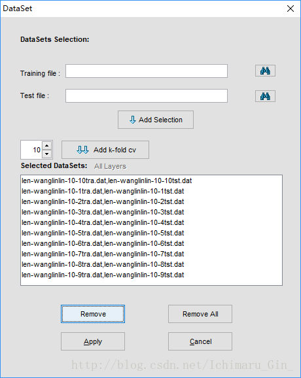This screenshot has height=378, width=301.
Task: Select the len-wanglinlin-10-2tra.dat dataset row
Action: tap(151, 201)
